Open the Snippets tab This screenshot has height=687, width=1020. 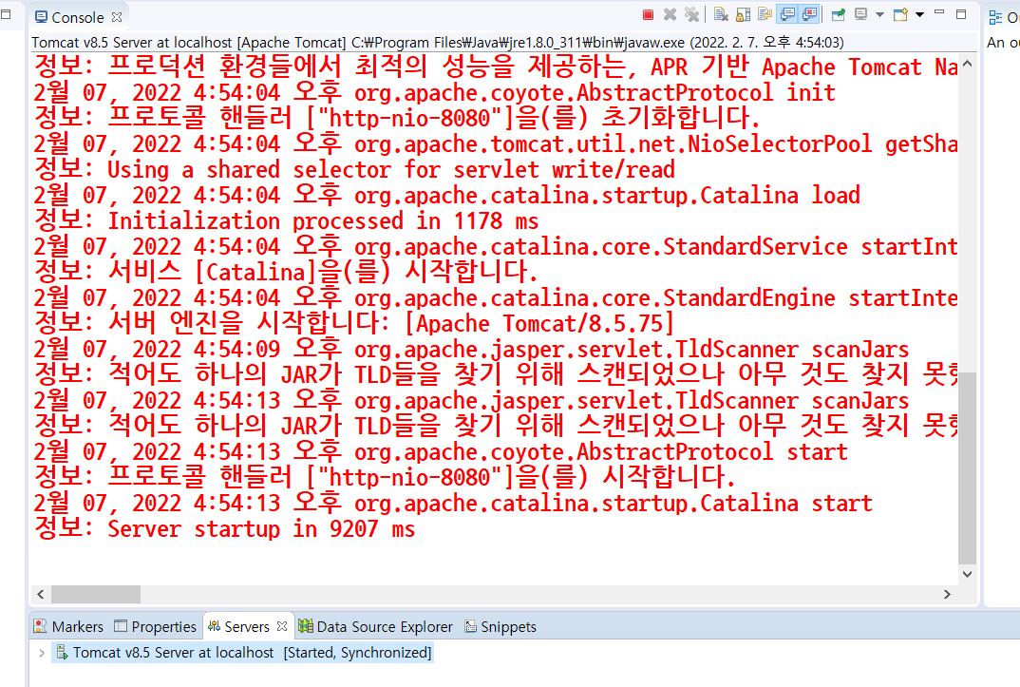[501, 626]
